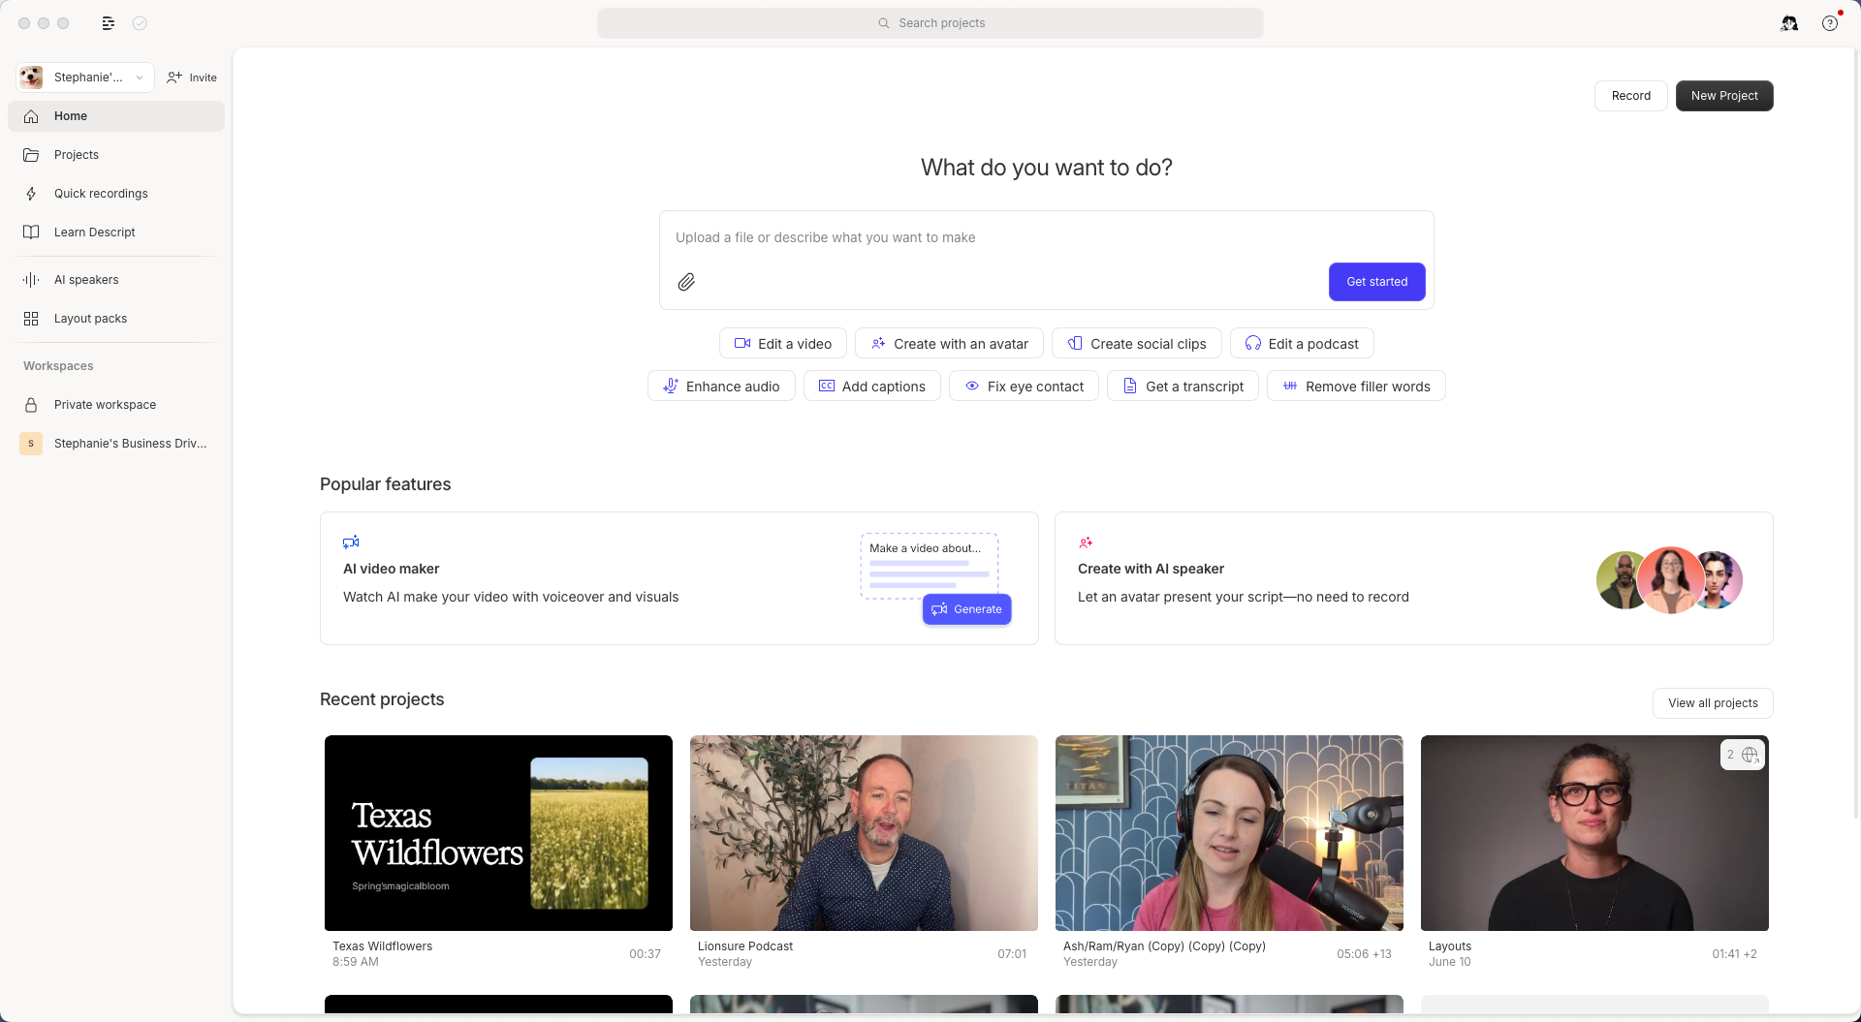Click View all projects
Screen dimensions: 1861x1022
(x=1712, y=703)
